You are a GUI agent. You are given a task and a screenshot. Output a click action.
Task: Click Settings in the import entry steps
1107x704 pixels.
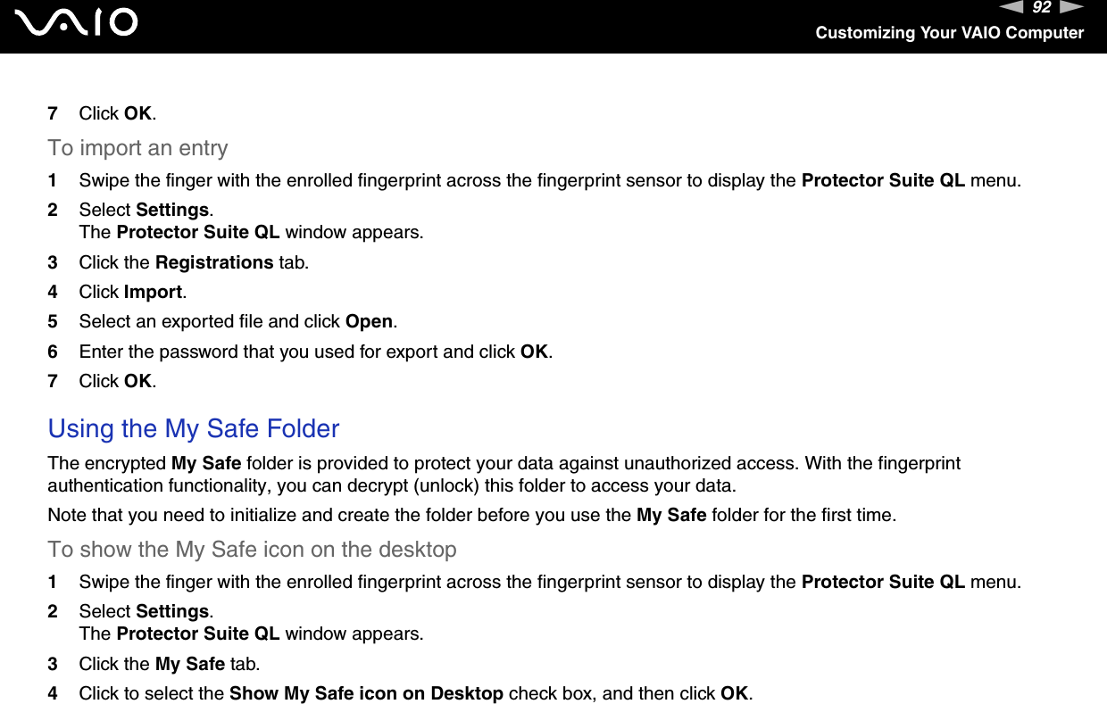click(x=172, y=210)
